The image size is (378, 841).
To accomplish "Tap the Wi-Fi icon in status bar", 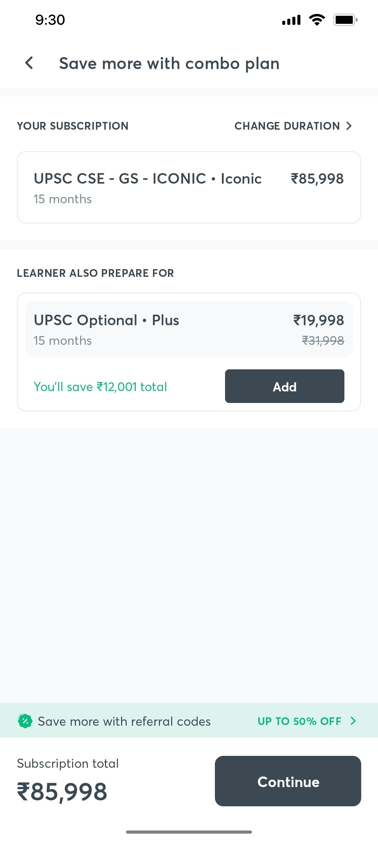I will pos(317,20).
